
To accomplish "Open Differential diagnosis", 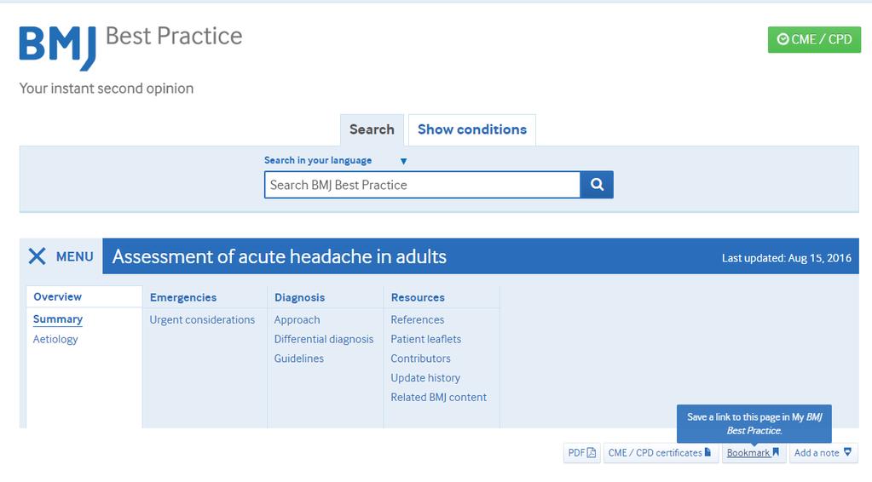I will point(324,339).
